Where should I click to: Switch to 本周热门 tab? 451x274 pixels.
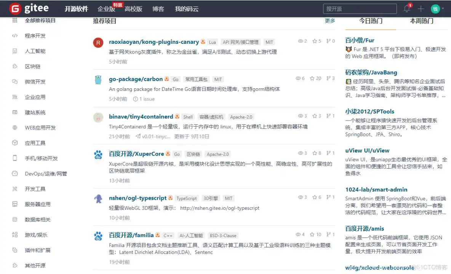click(421, 21)
